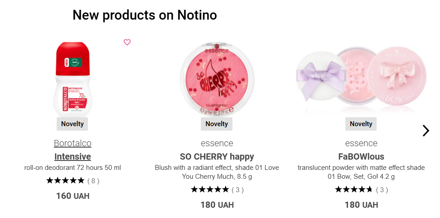Click Novelty badge under FaBOWlous powder
The height and width of the screenshot is (218, 440).
pos(361,124)
